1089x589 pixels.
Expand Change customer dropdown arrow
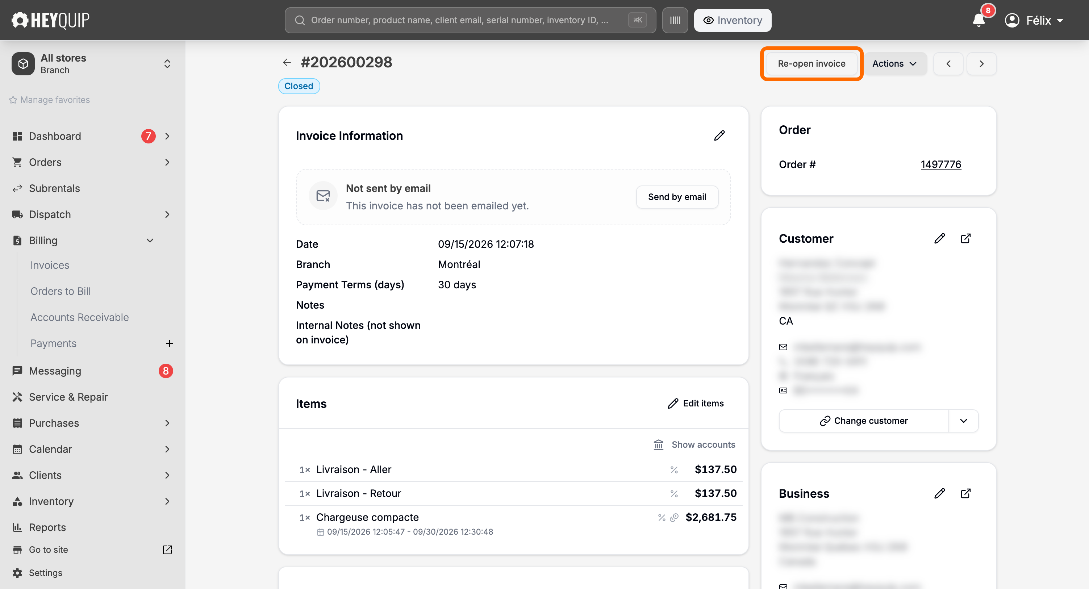click(x=963, y=421)
